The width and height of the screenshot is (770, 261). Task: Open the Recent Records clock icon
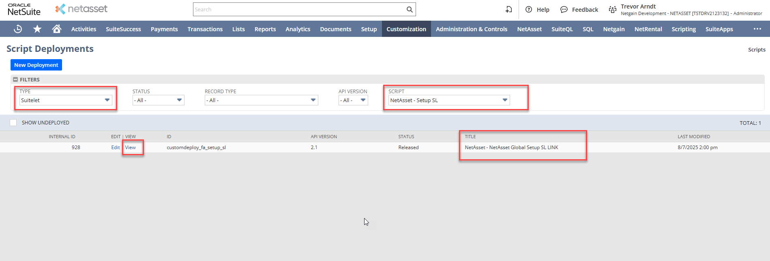18,29
